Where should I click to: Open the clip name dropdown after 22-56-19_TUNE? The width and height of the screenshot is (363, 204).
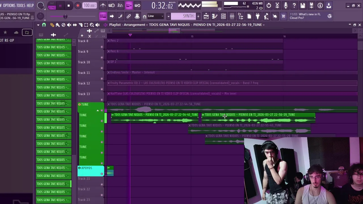coord(264,25)
